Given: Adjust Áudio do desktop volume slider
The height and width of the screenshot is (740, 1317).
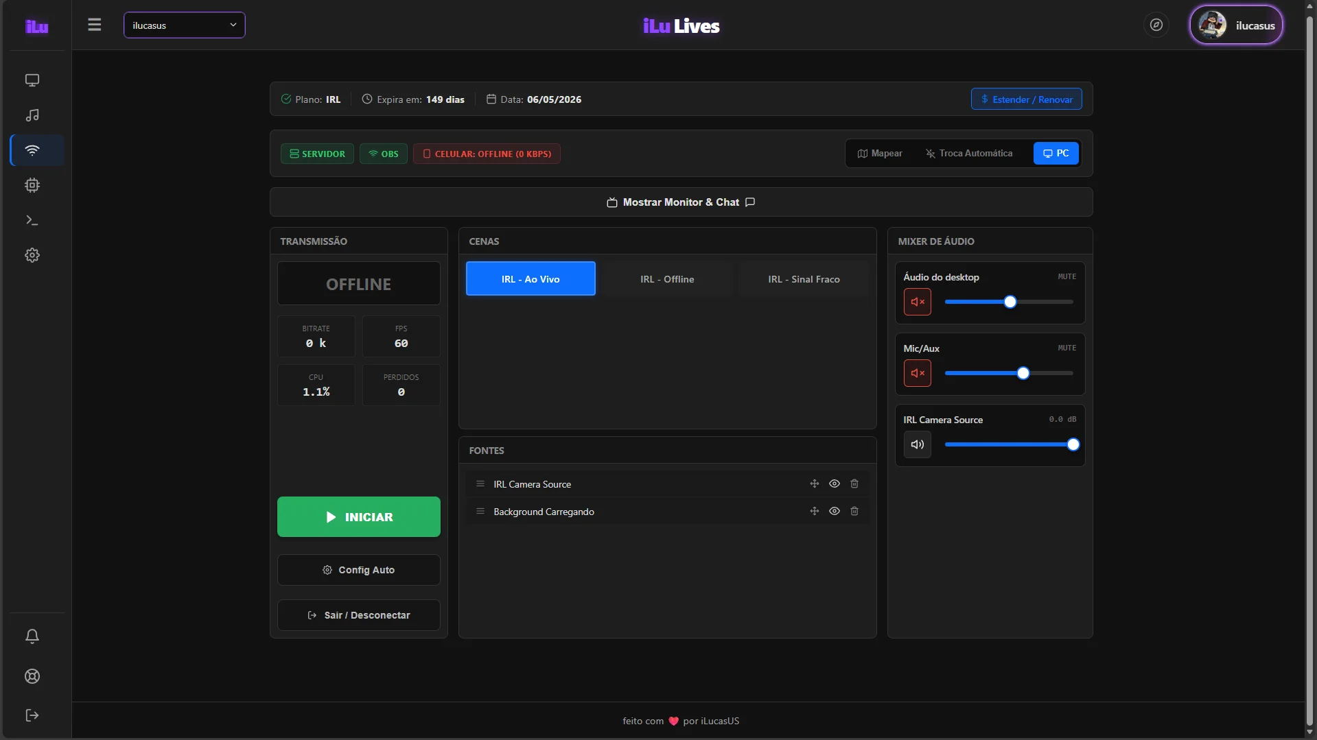Looking at the screenshot, I should point(1009,302).
